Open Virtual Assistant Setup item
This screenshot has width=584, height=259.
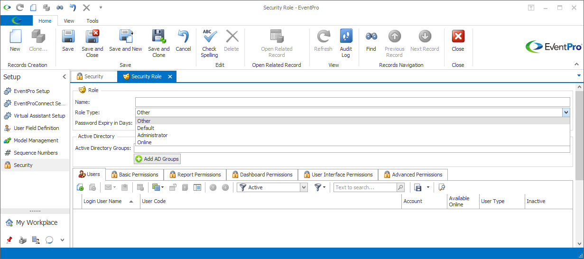pyautogui.click(x=34, y=116)
